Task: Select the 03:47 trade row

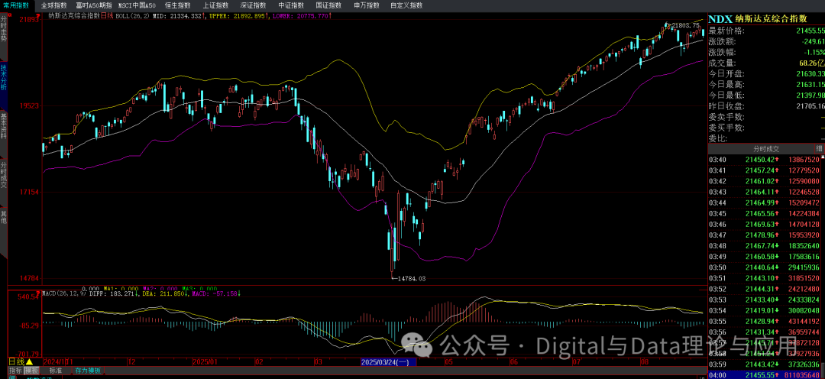Action: point(764,235)
